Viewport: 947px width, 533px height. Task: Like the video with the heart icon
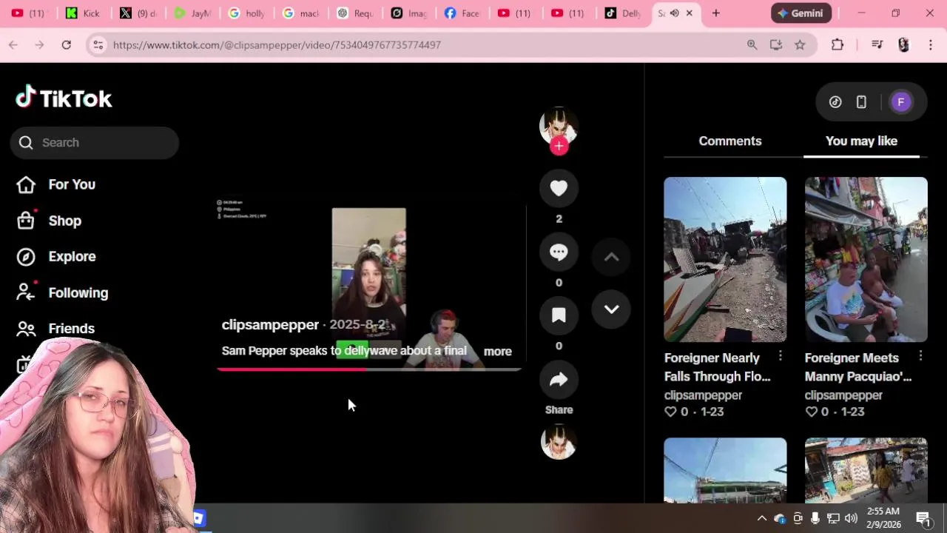pos(559,188)
